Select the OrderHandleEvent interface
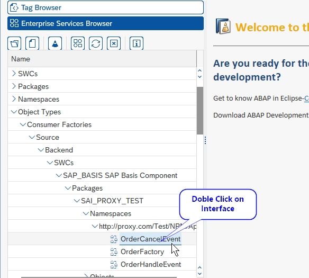The height and width of the screenshot is (278, 309). coord(151,264)
